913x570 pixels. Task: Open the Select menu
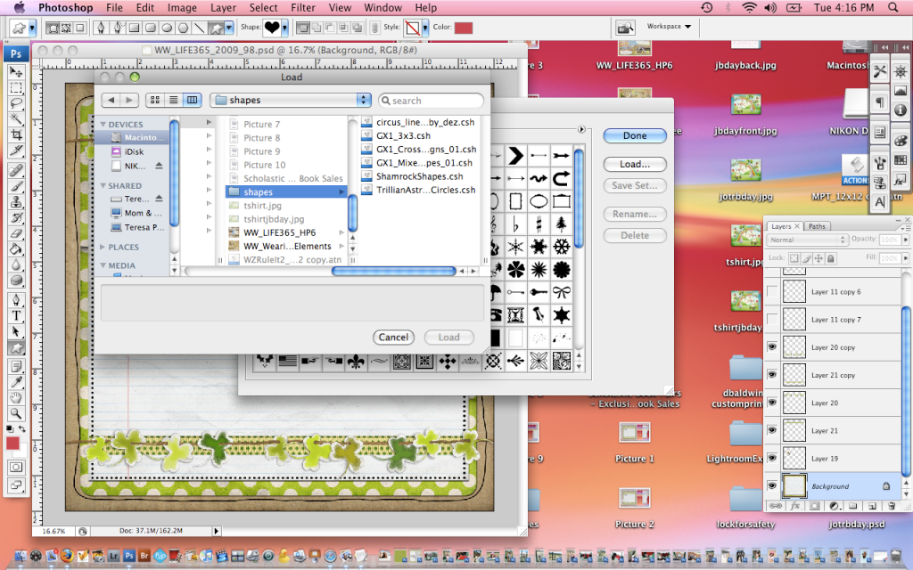tap(263, 7)
